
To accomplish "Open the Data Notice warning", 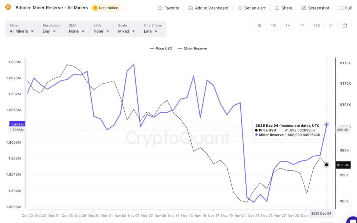I will click(x=106, y=8).
